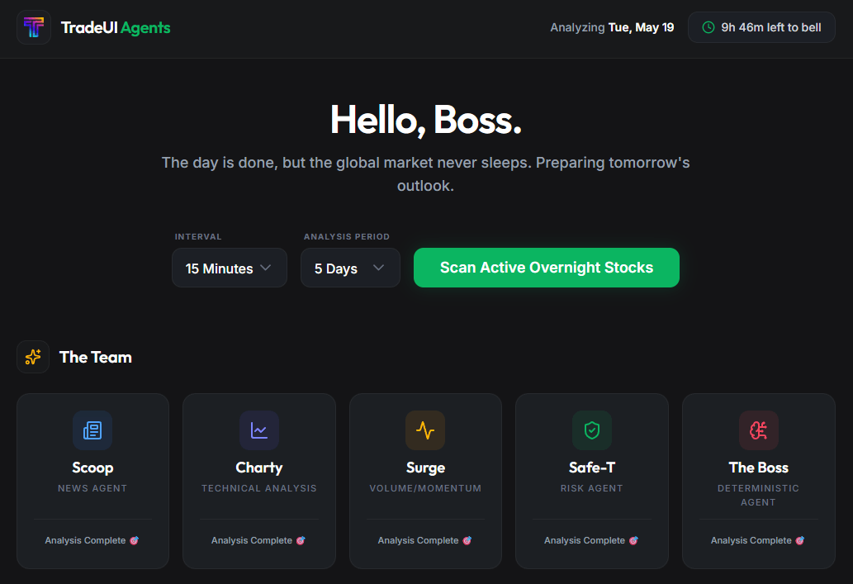Click the 'ANALYSIS PERIOD' field label
The image size is (853, 584).
tap(347, 237)
